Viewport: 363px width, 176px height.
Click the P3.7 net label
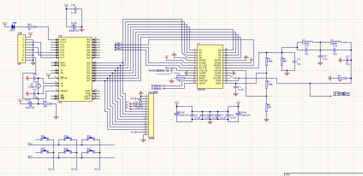pos(30,157)
